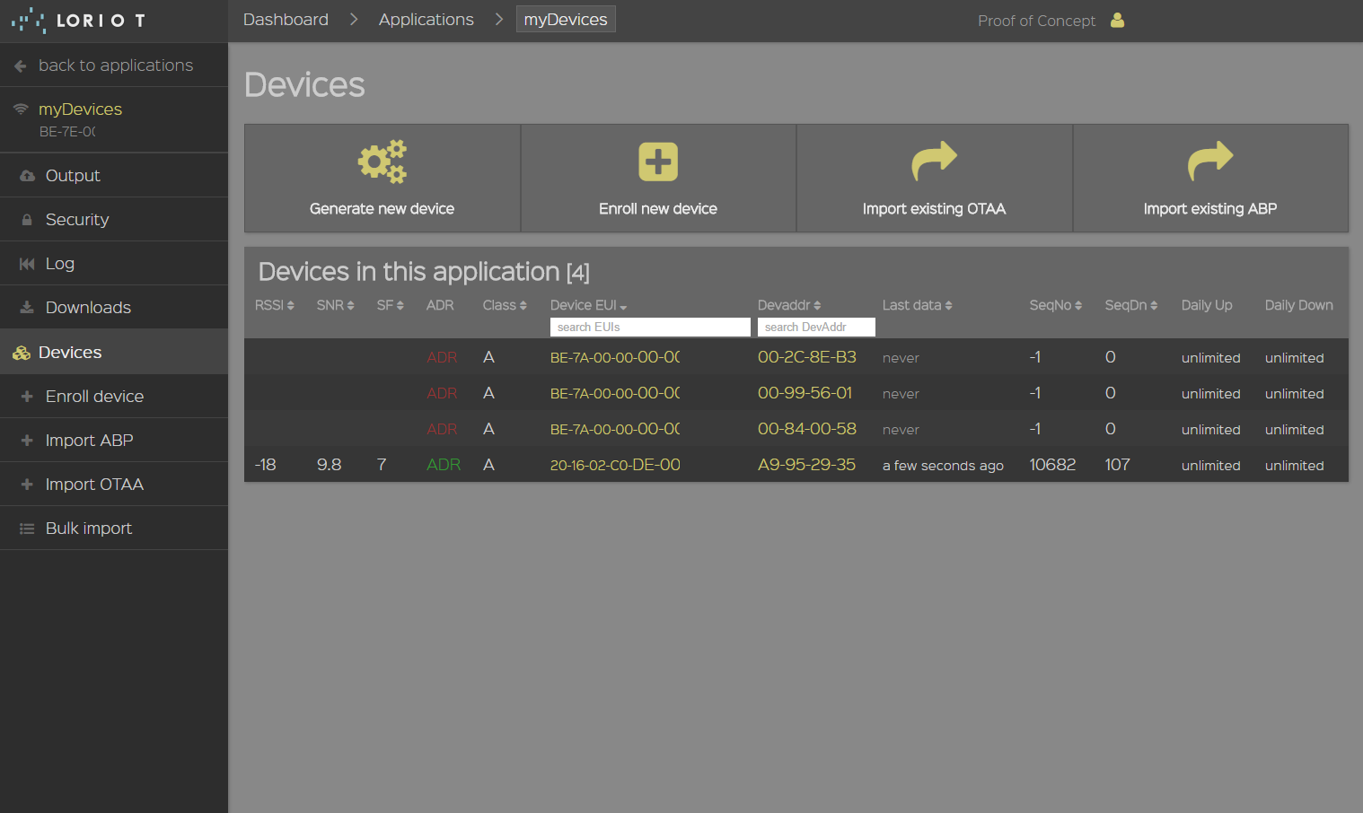Sort the table by the SeqDn column
This screenshot has width=1363, height=813.
point(1130,305)
